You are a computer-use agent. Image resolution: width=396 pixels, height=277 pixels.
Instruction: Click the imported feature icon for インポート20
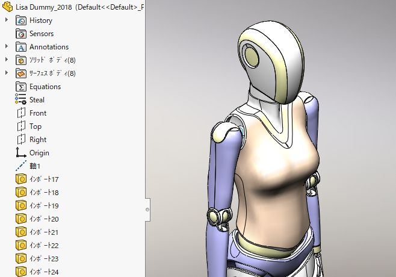pos(21,219)
